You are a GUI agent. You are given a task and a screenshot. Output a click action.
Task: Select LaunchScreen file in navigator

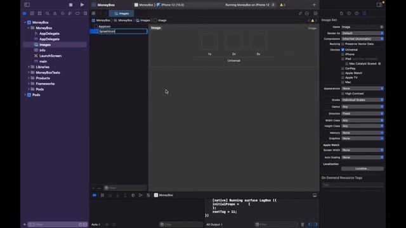point(51,56)
